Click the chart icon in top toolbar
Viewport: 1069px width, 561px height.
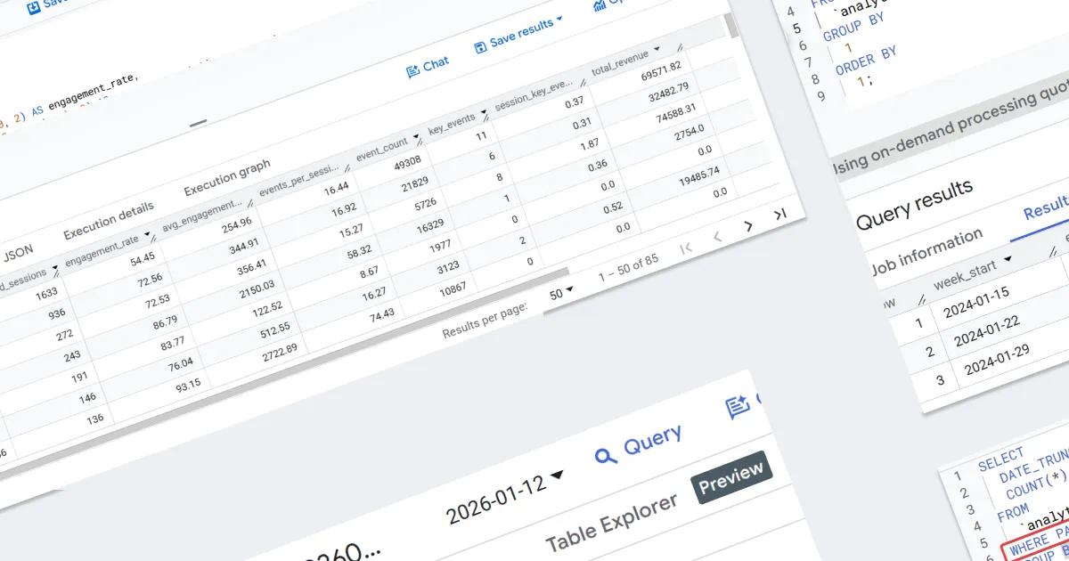(x=600, y=5)
